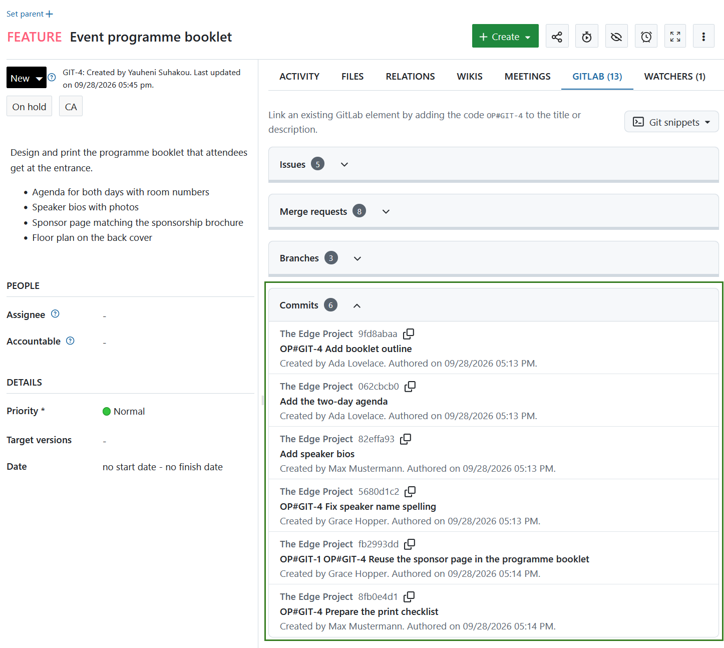The image size is (724, 648).
Task: Switch to the Files tab
Action: (x=352, y=76)
